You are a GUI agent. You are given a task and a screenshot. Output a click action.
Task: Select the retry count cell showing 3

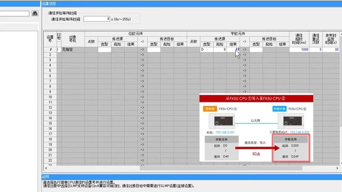pos(316,50)
